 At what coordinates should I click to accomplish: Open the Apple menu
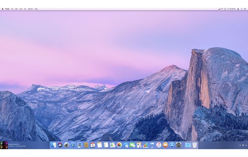[2, 9]
